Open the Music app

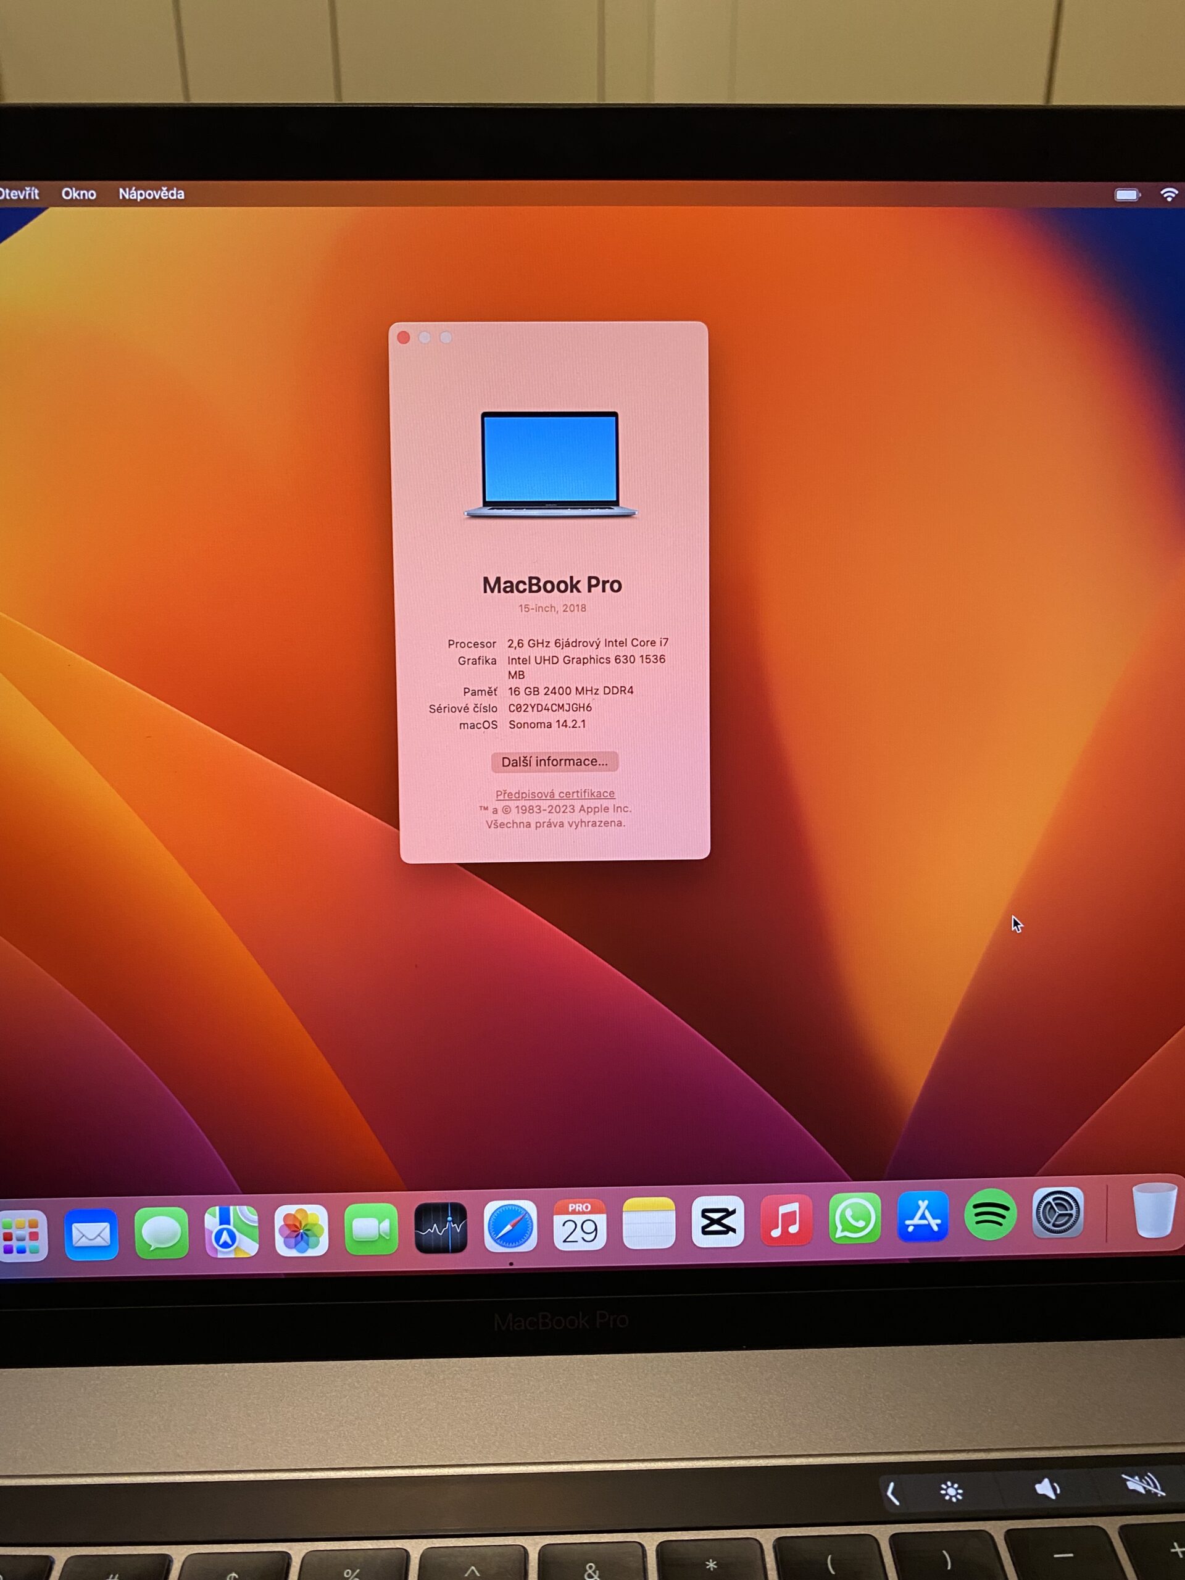click(786, 1220)
